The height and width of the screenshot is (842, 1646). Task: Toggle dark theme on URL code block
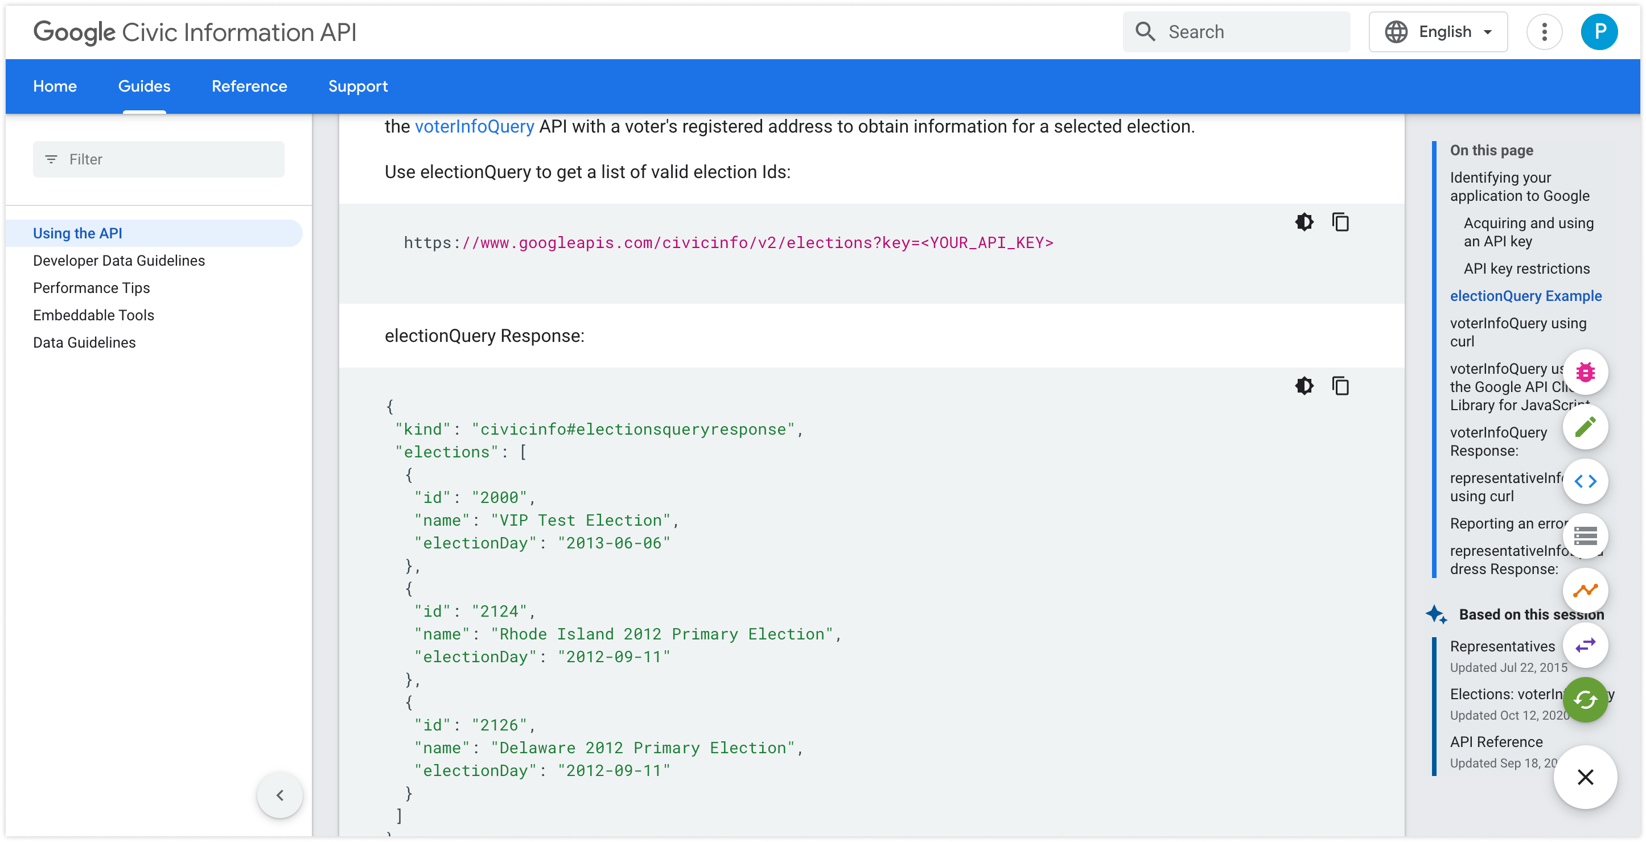coord(1304,222)
